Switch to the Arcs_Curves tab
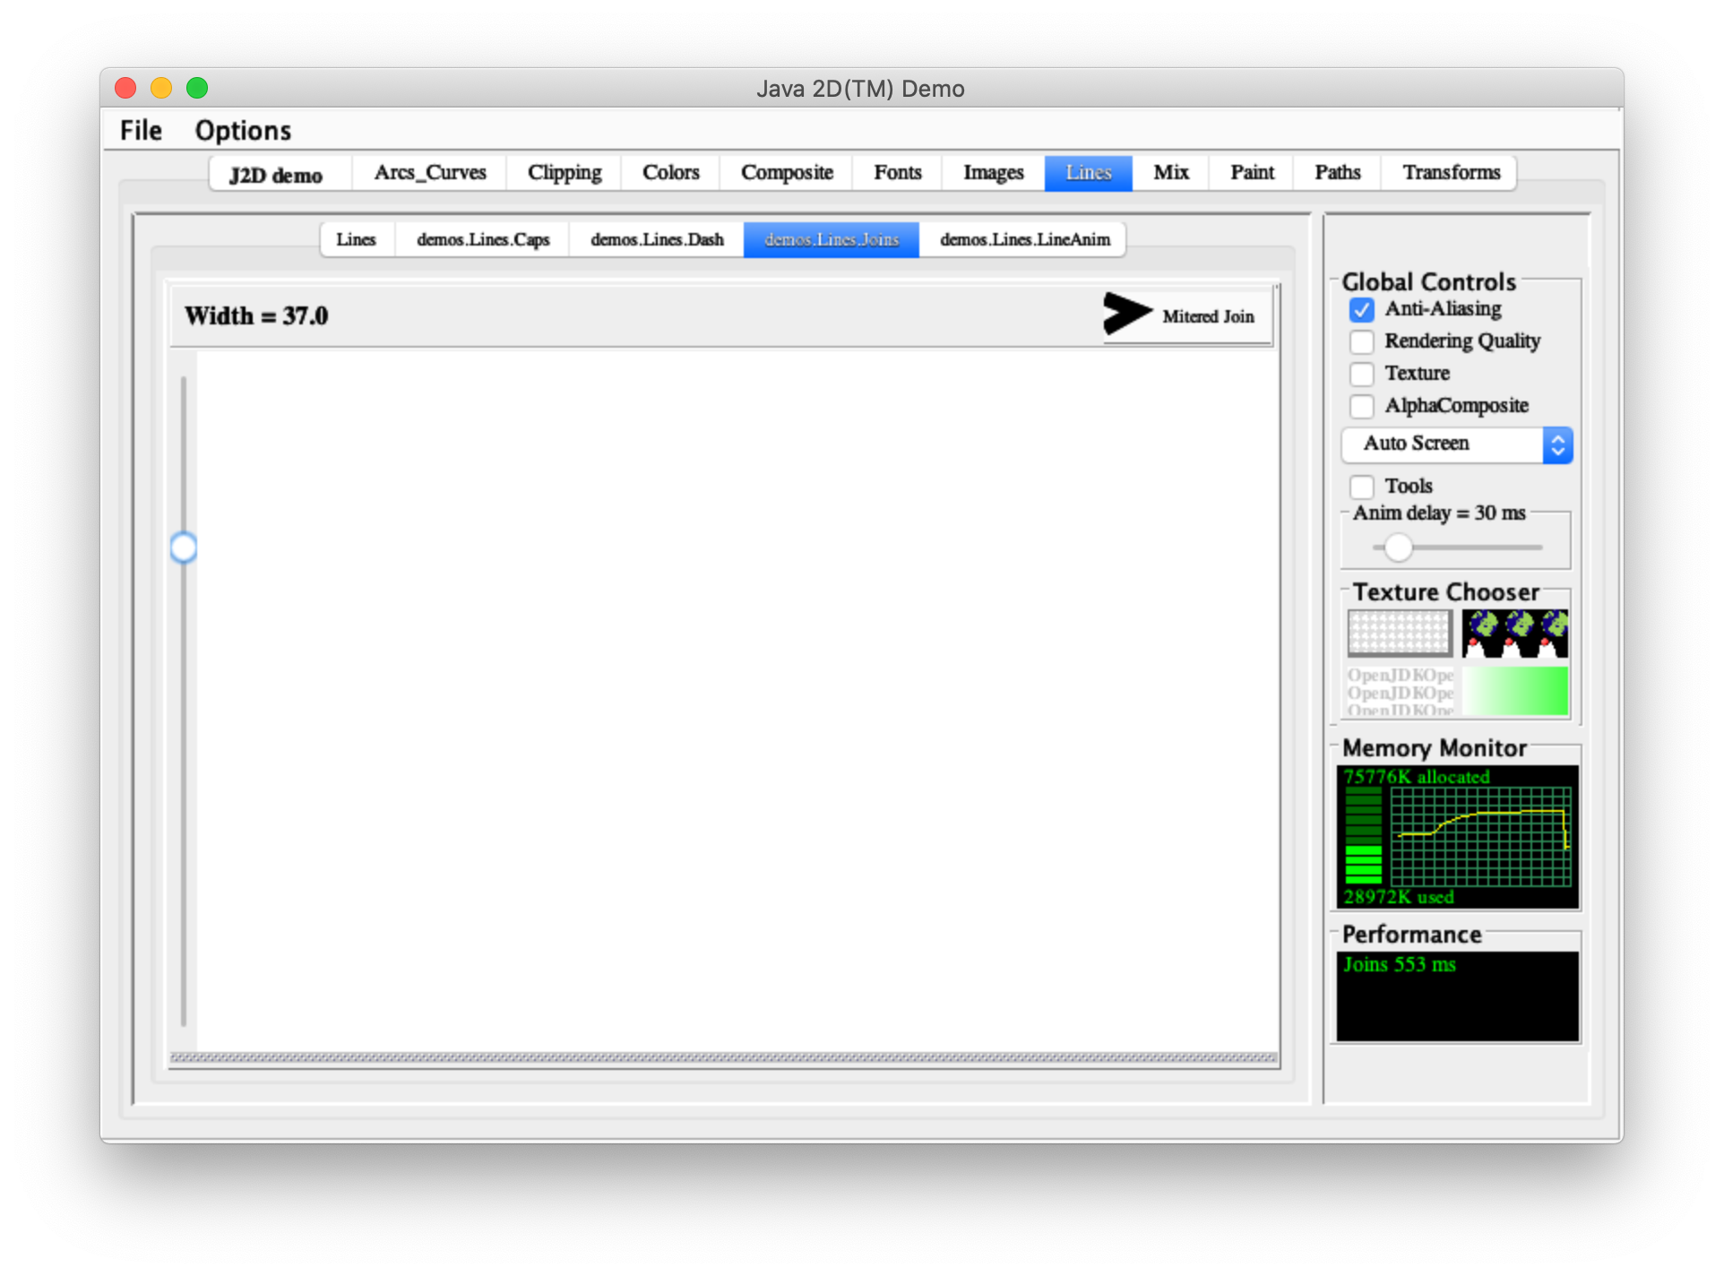Screen dimensions: 1724x1276 pos(430,173)
